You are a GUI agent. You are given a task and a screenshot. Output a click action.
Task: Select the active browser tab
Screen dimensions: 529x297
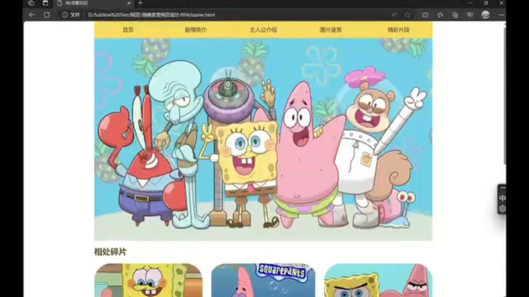[94, 3]
